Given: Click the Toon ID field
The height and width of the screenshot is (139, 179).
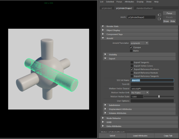Looking at the screenshot, I should [152, 84].
